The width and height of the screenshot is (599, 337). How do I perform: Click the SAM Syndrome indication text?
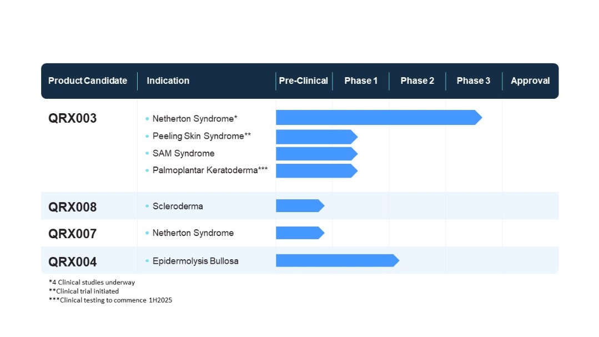point(183,153)
